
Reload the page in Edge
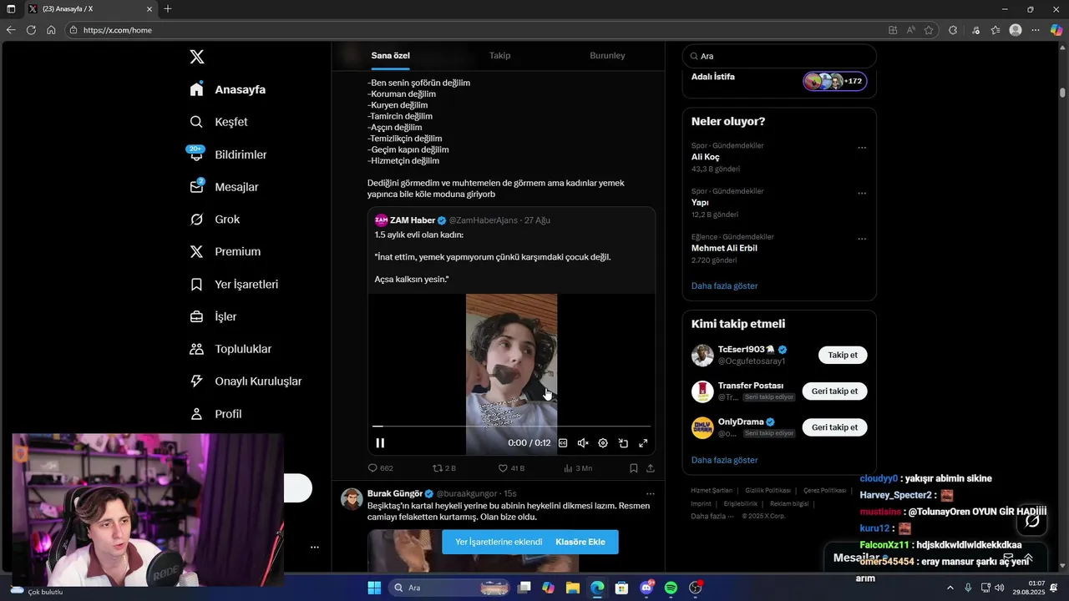(x=31, y=30)
